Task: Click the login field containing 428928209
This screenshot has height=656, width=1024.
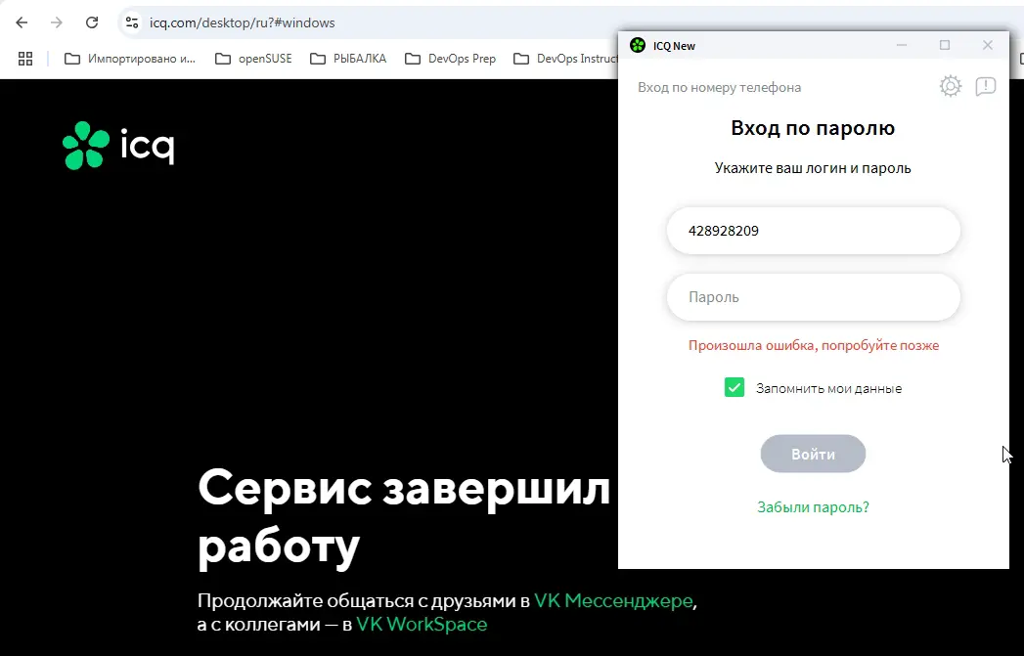Action: pos(813,231)
